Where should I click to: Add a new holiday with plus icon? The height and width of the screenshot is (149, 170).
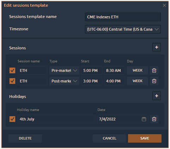[x=157, y=96]
